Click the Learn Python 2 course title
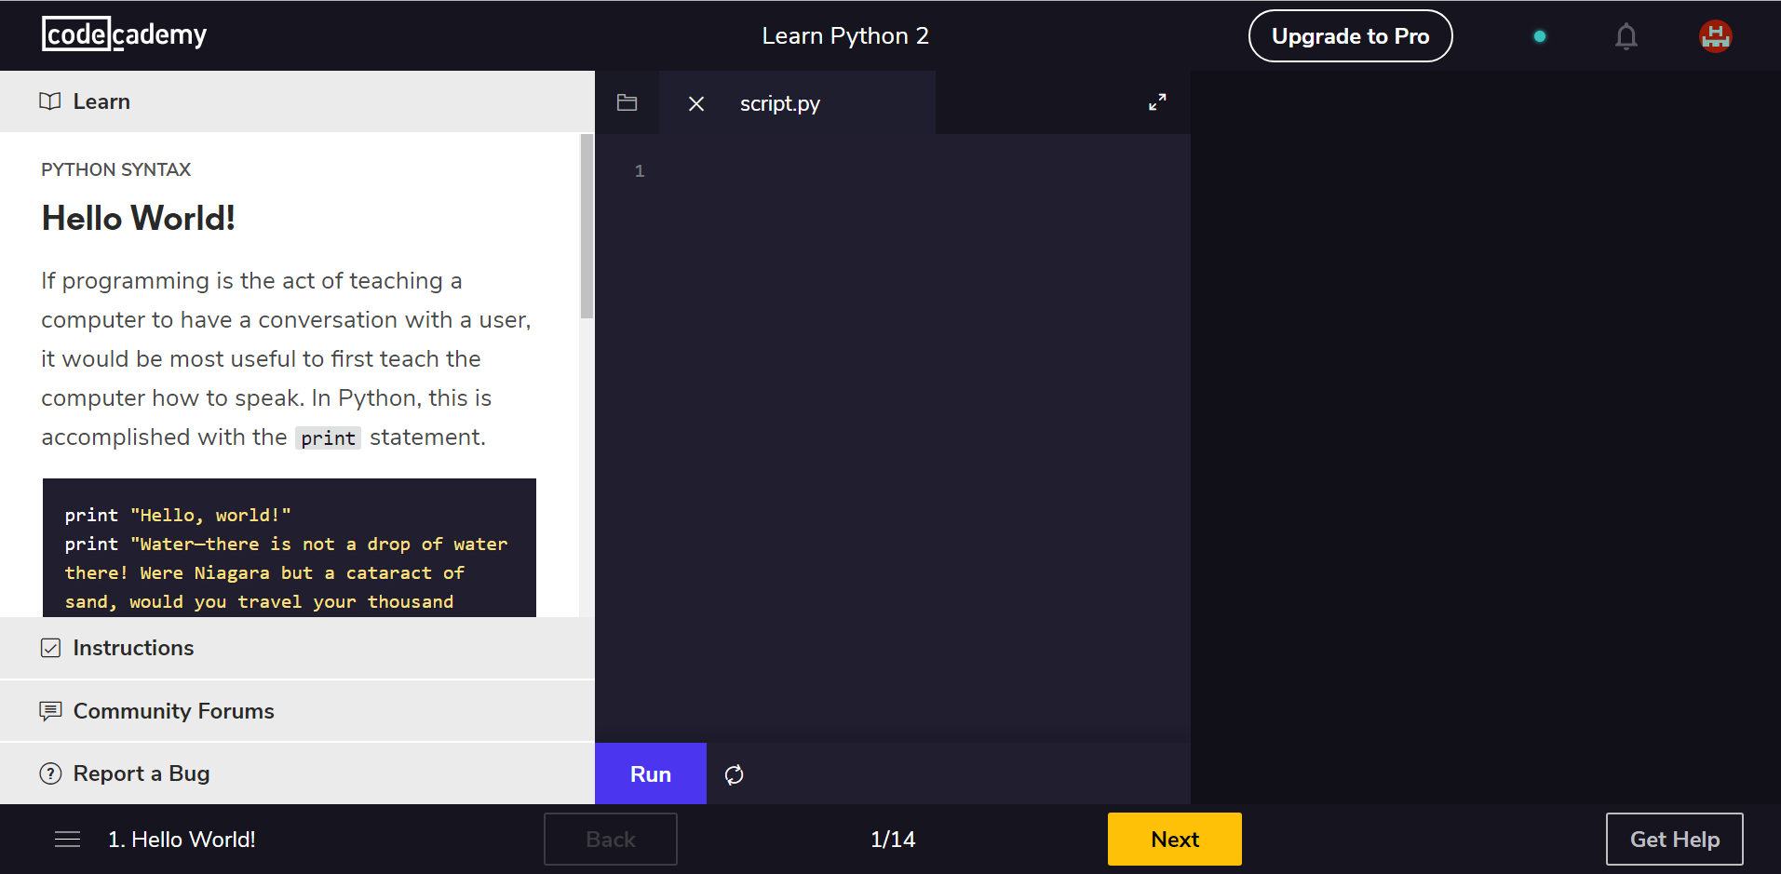The height and width of the screenshot is (874, 1781). [x=845, y=36]
